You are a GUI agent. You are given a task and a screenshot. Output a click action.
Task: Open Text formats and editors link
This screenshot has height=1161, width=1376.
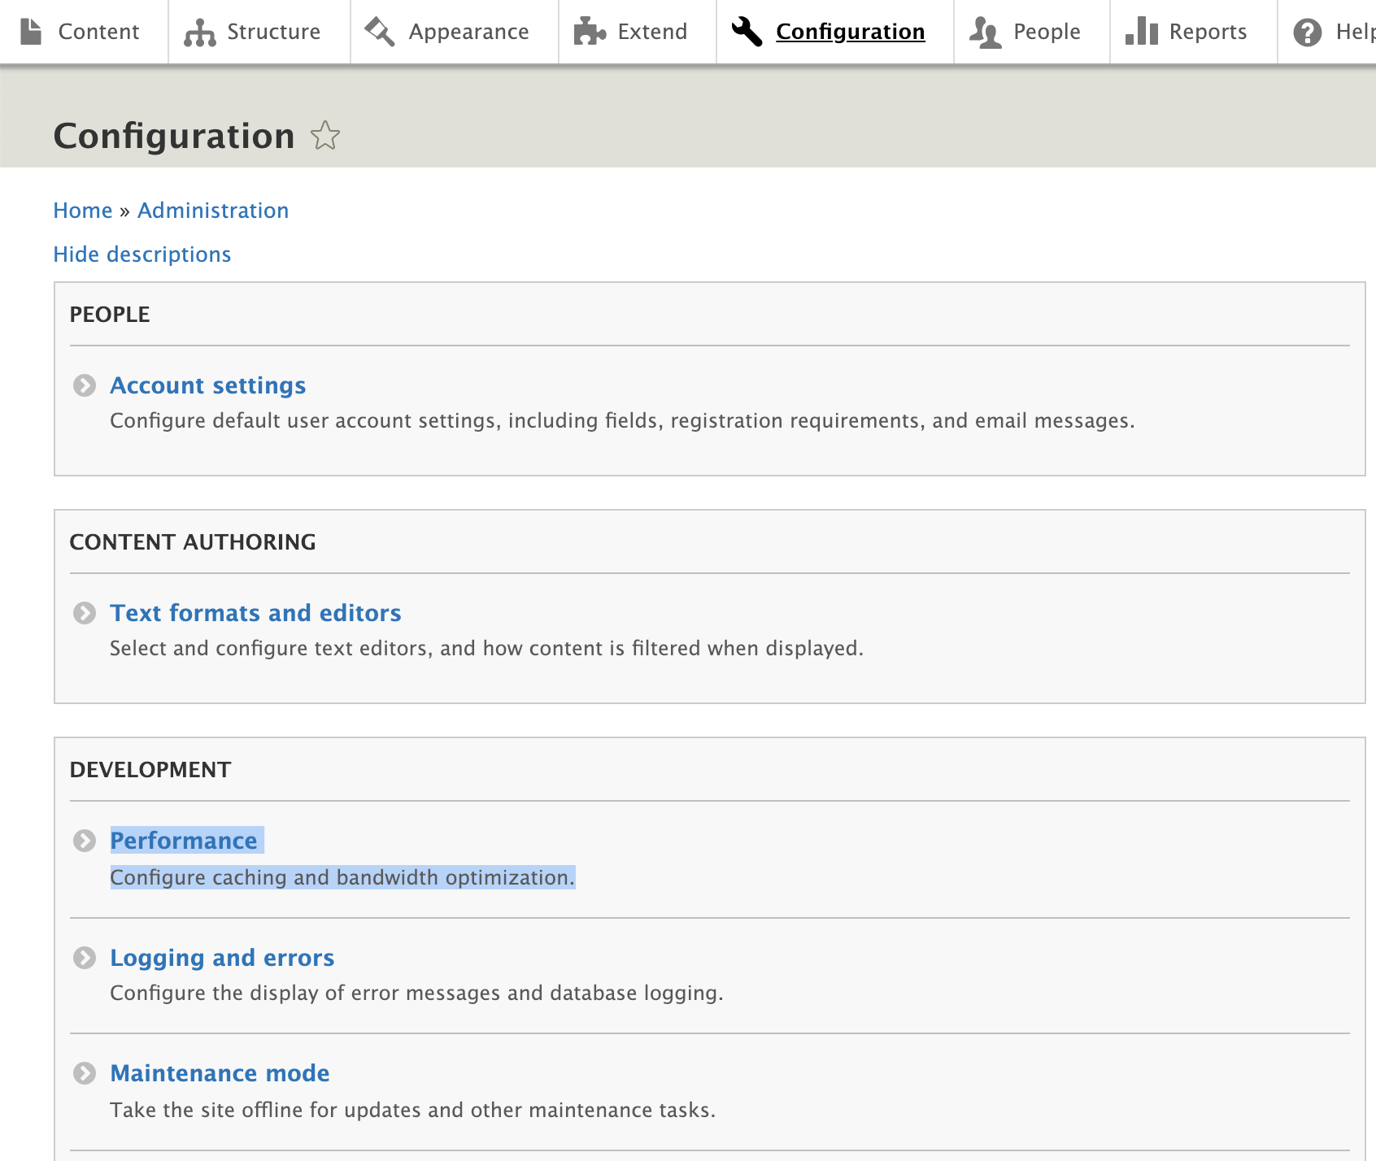[256, 613]
